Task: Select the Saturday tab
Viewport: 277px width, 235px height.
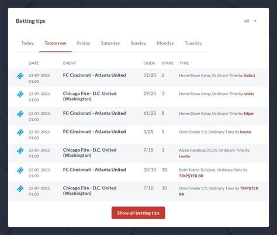Action: click(x=110, y=43)
